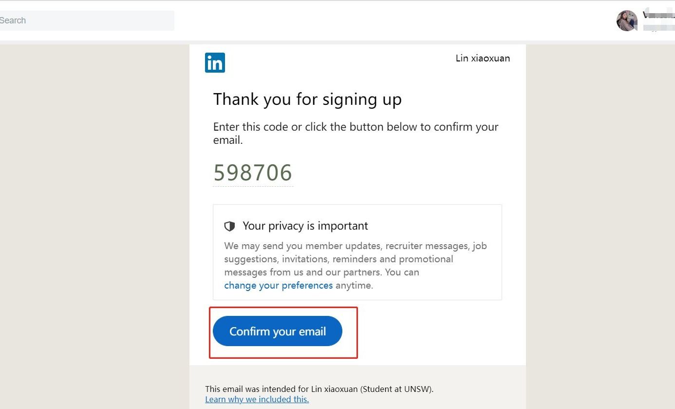The height and width of the screenshot is (409, 675).
Task: Click Learn why we included this link
Action: pyautogui.click(x=257, y=399)
